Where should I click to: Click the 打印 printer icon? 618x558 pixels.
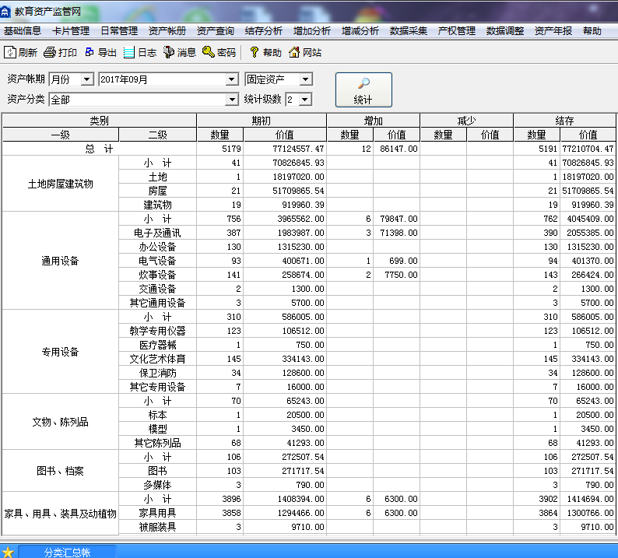(x=50, y=53)
